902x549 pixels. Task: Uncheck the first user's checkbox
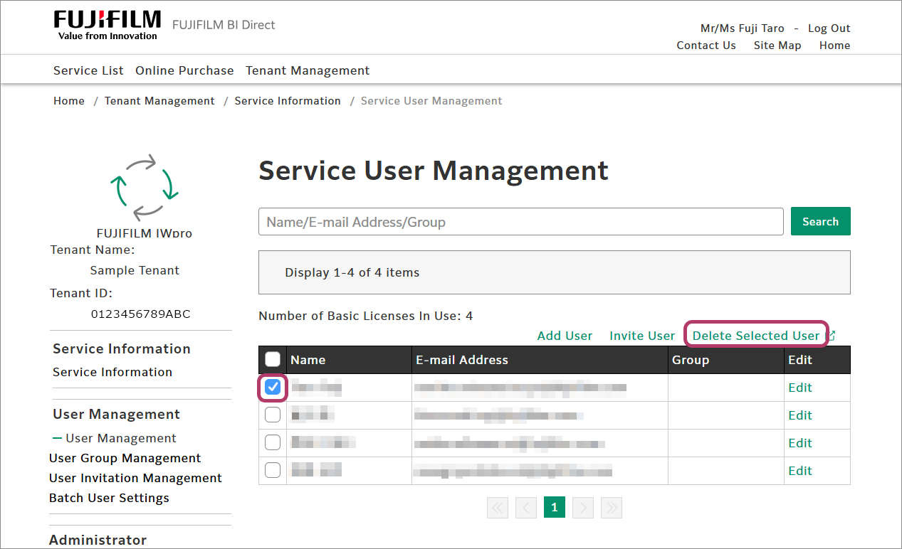[273, 388]
